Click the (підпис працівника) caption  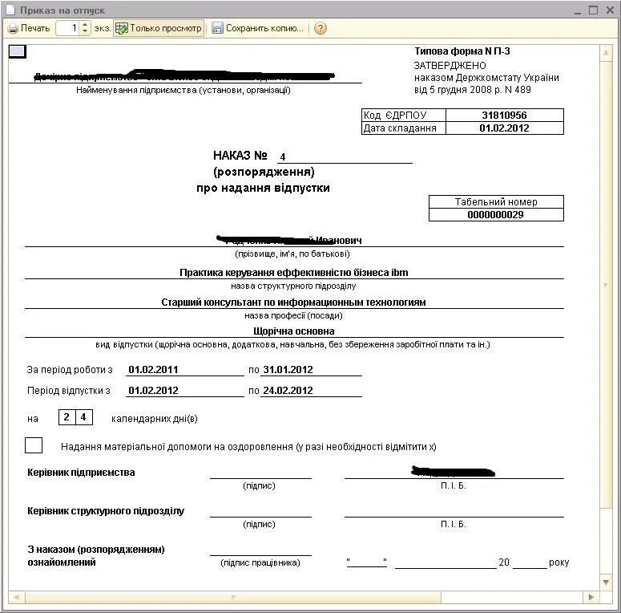260,562
